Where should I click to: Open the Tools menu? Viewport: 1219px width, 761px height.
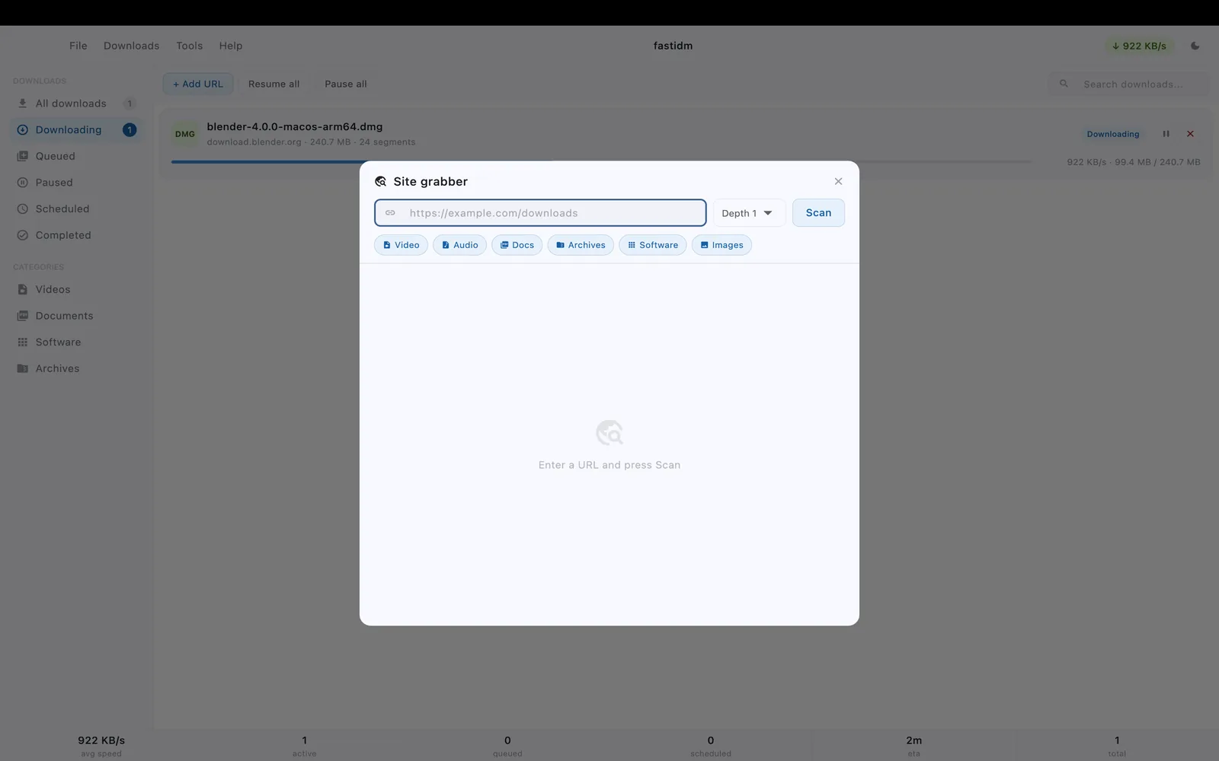point(190,46)
